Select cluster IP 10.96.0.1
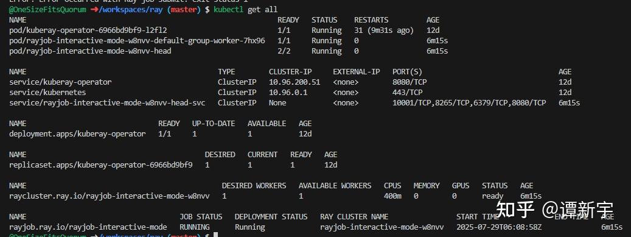 pos(288,93)
